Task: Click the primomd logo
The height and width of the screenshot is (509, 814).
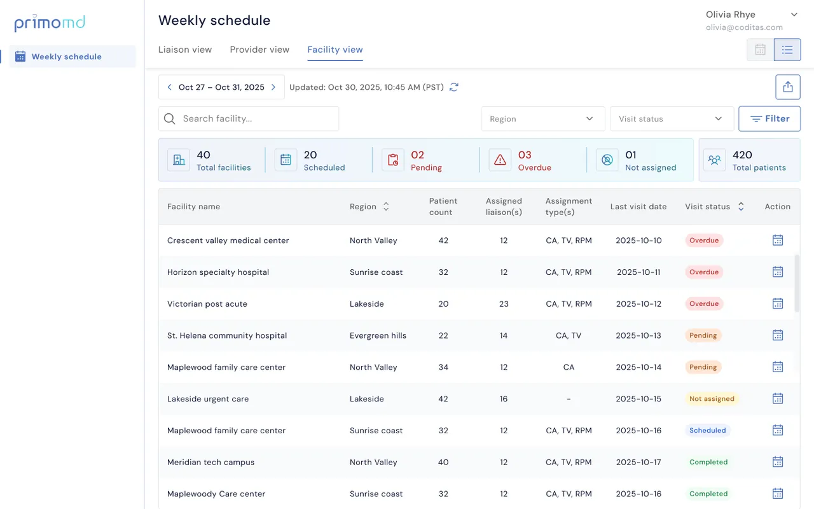Action: (50, 24)
